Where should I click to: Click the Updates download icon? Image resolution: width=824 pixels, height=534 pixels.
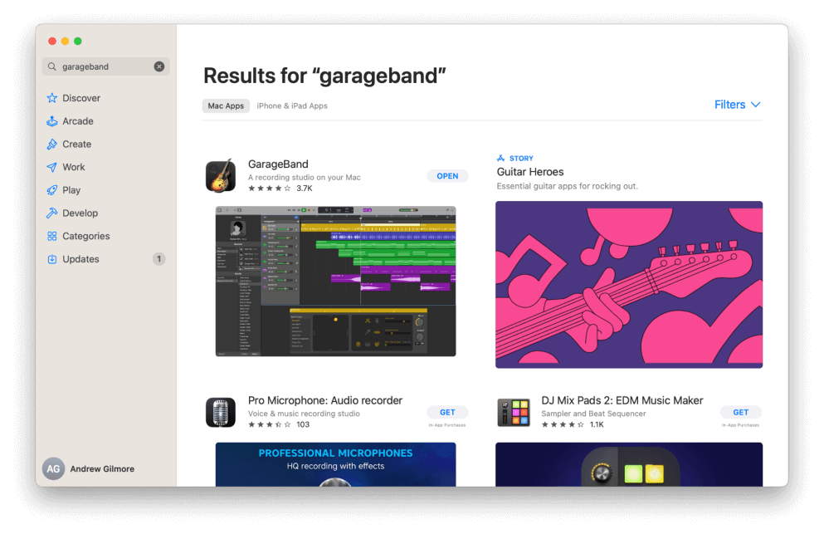(x=51, y=259)
